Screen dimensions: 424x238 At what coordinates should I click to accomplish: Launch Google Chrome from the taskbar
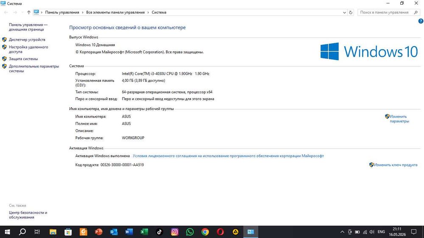point(205,232)
